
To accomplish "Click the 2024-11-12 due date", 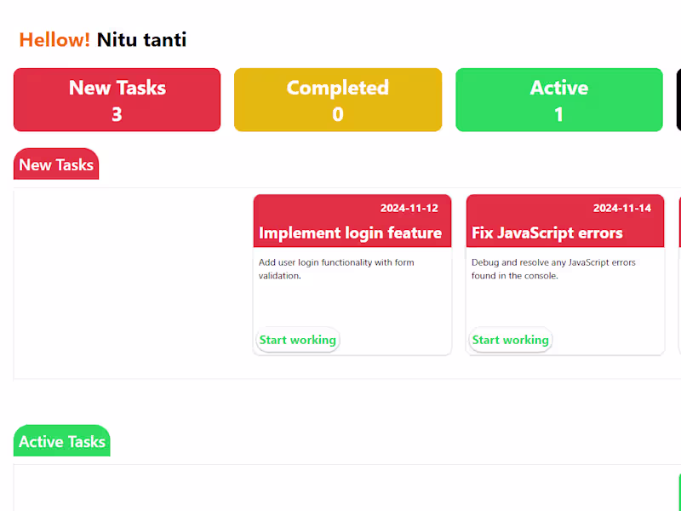I will click(x=409, y=208).
